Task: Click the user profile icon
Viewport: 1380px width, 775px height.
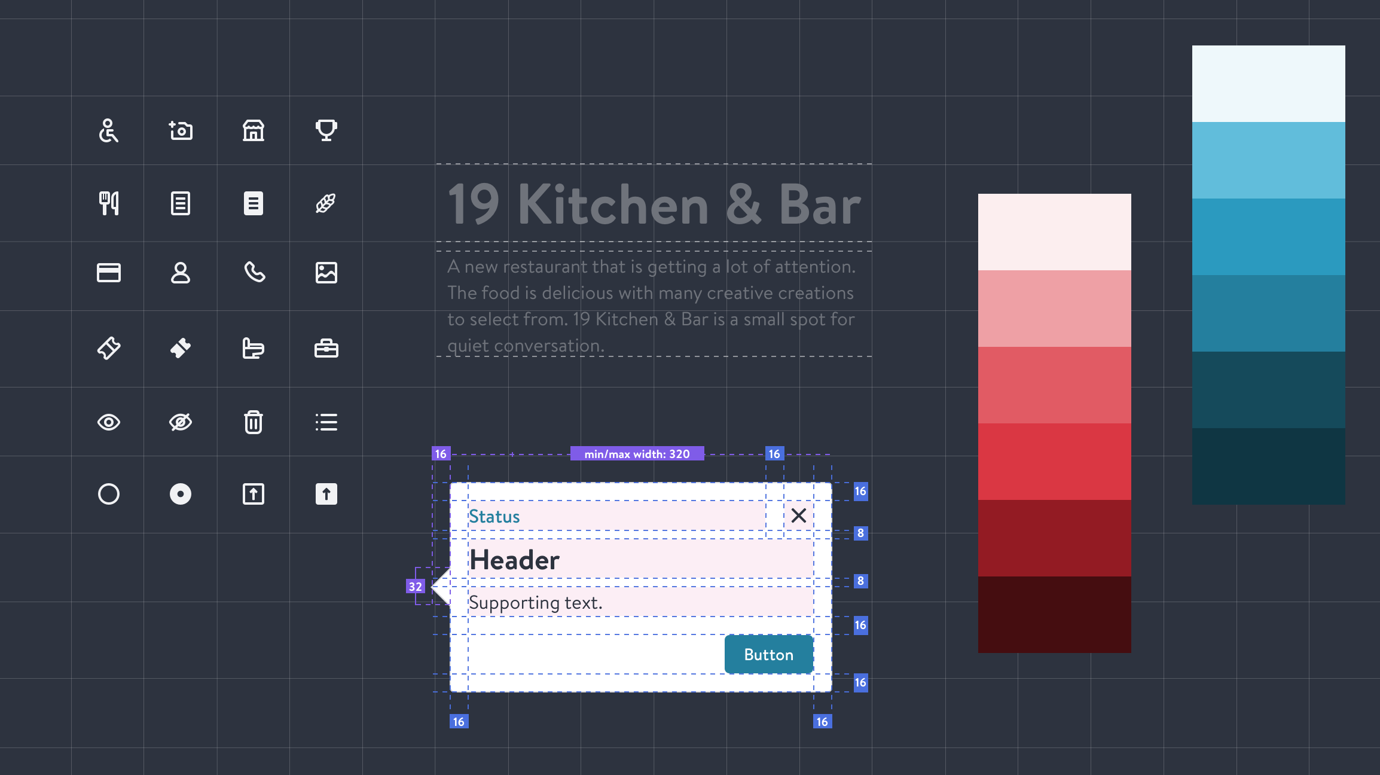Action: 181,273
